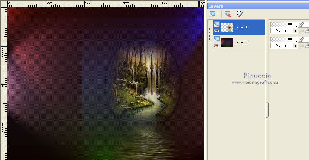Hide the Raster 1 layer
This screenshot has height=160, width=309.
pyautogui.click(x=217, y=45)
